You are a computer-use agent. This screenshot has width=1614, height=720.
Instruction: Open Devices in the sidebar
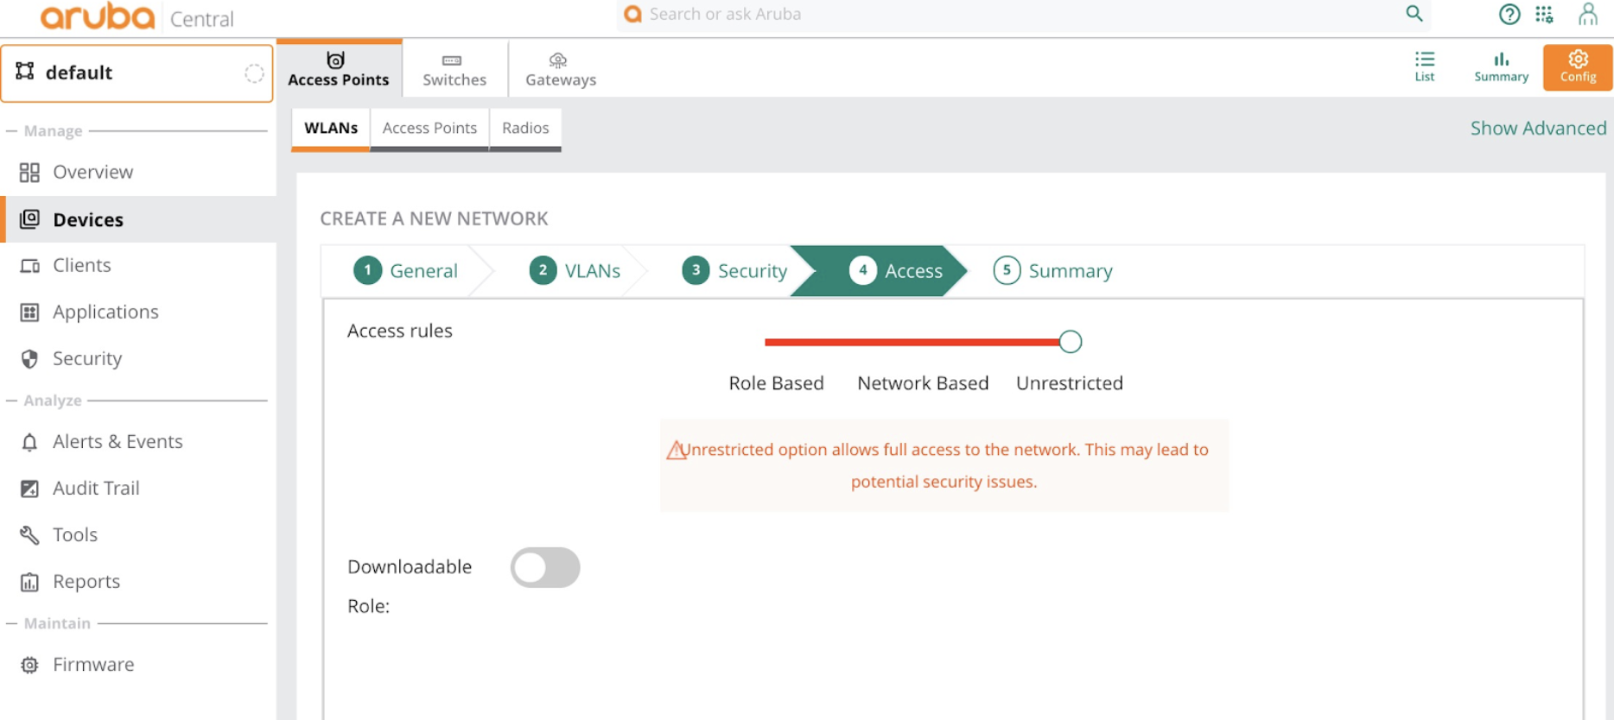click(x=138, y=219)
